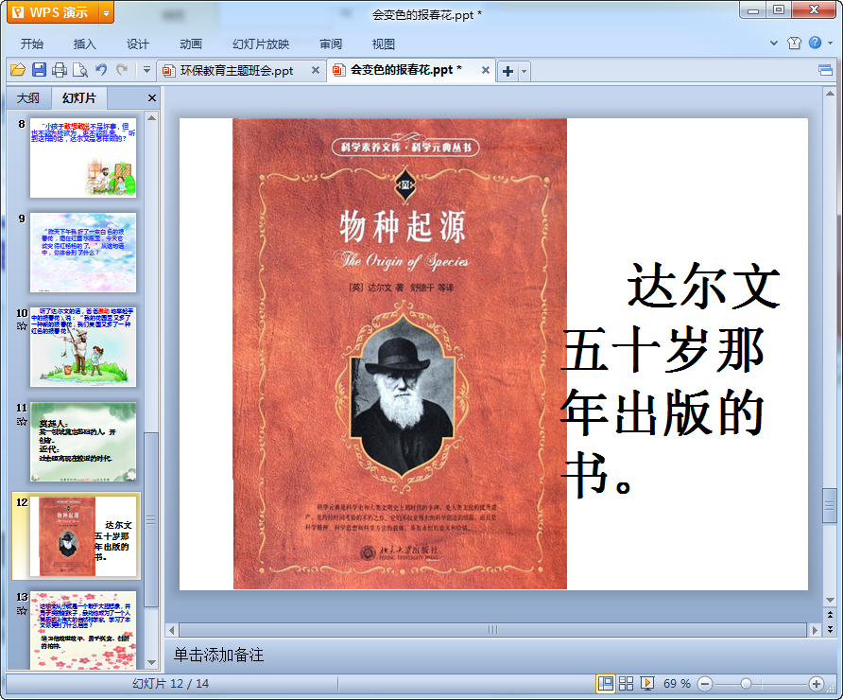Undo the last action

(101, 70)
